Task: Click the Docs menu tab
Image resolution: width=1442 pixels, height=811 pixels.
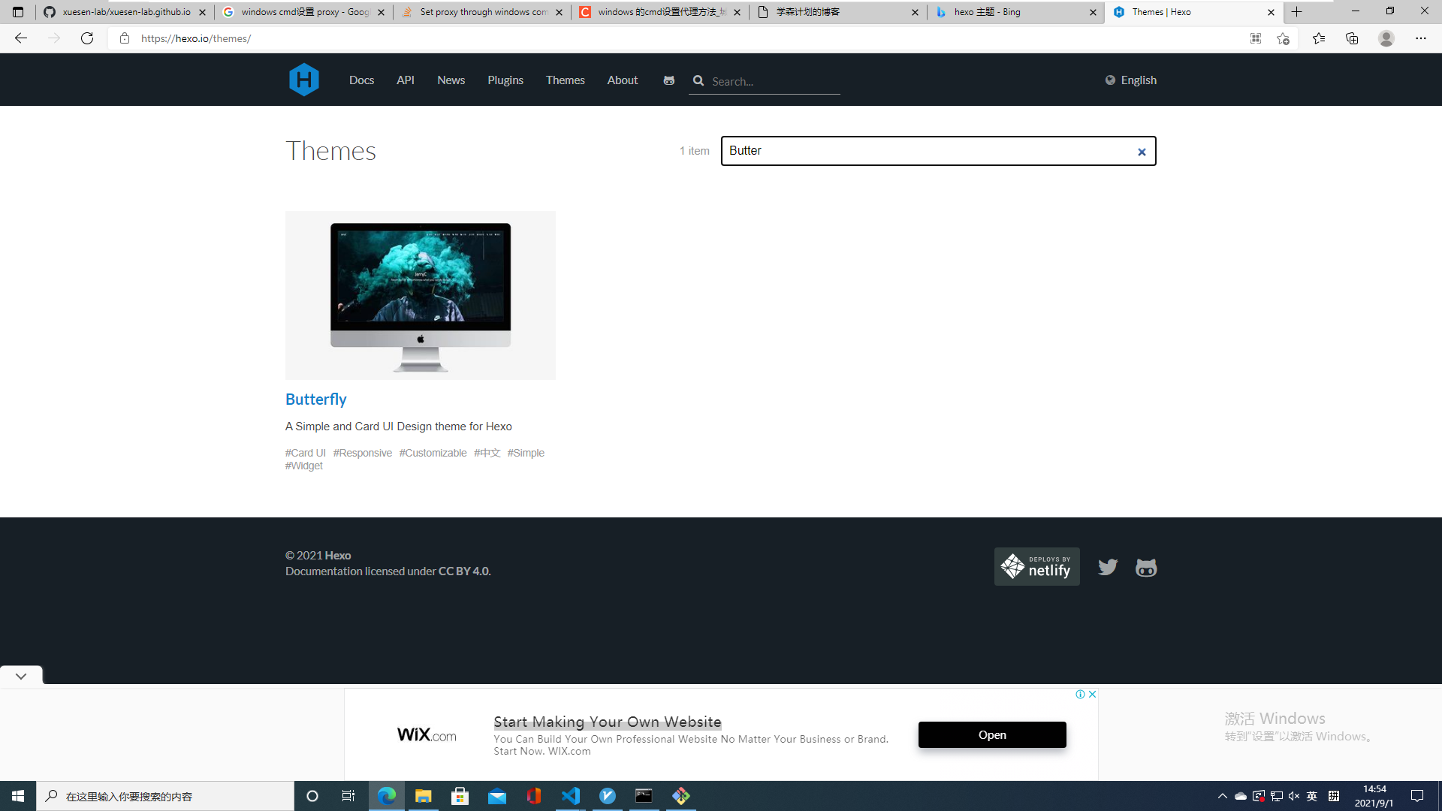Action: (x=361, y=79)
